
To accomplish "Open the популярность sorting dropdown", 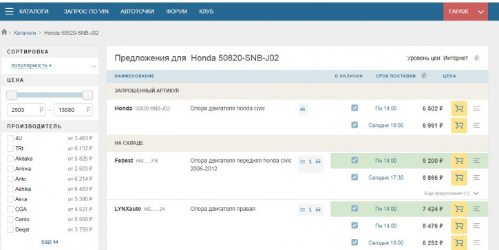I will click(x=31, y=65).
